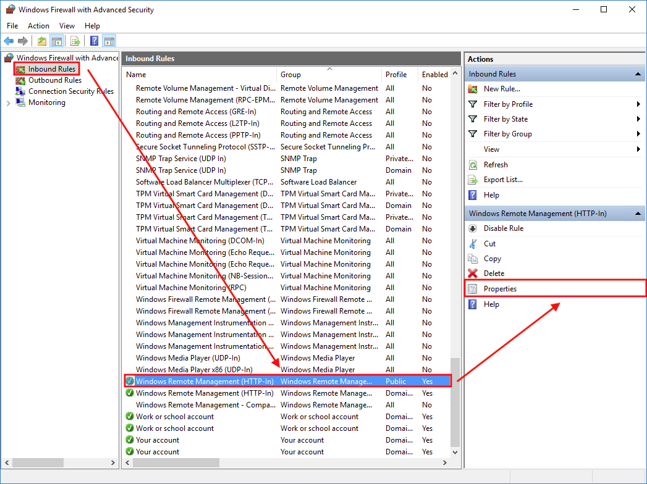Click the rules list horizontal scrollbar thumb
Viewport: 647px width, 484px height.
[176, 463]
